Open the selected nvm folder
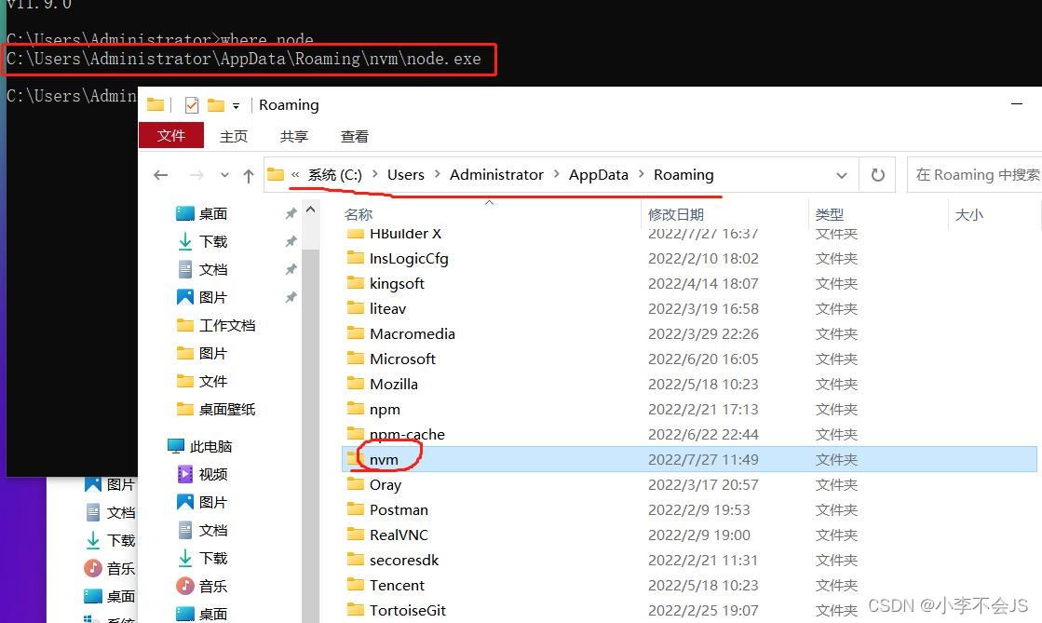Viewport: 1042px width, 623px height. click(385, 458)
